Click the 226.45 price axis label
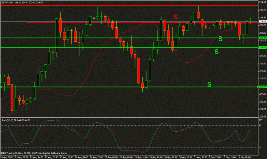 pos(262,101)
